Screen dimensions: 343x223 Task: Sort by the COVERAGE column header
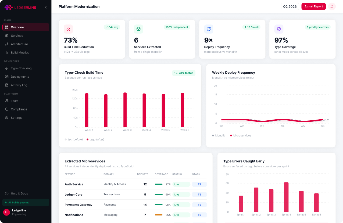click(x=161, y=174)
